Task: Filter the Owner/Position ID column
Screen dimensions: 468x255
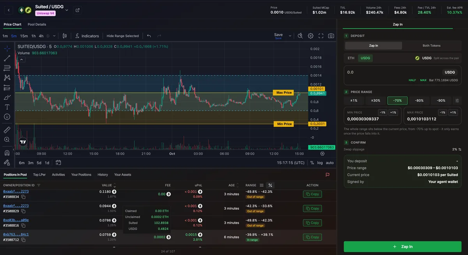Action: click(x=39, y=185)
